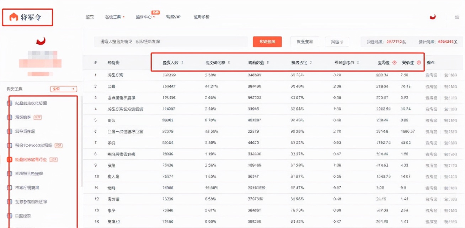Open the hamburger menu icon in the top-right corner
The image size is (465, 228).
[x=457, y=17]
